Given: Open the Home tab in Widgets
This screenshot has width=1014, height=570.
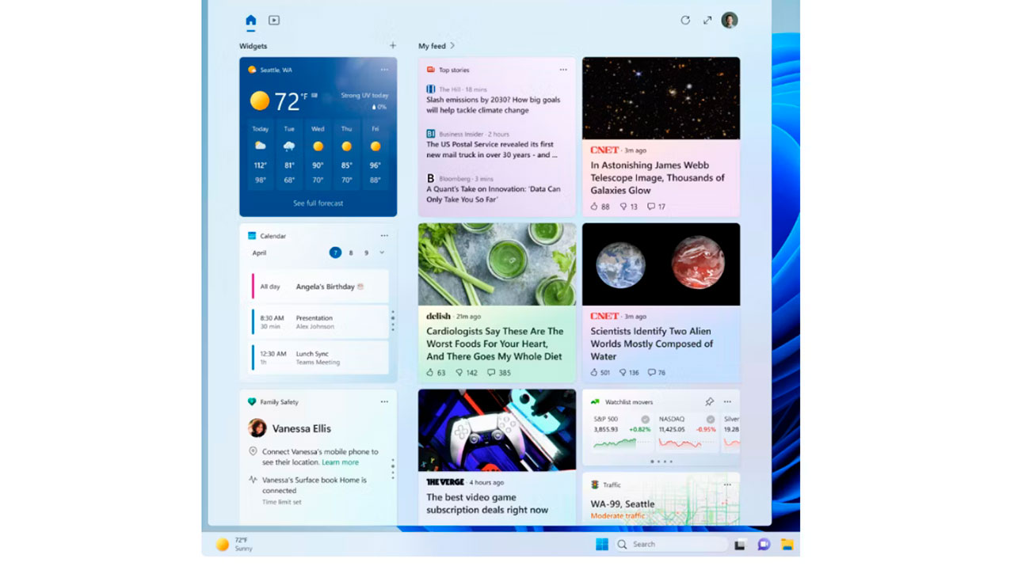Looking at the screenshot, I should tap(251, 21).
